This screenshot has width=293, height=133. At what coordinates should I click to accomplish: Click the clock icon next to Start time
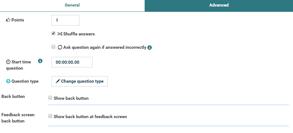pyautogui.click(x=8, y=62)
